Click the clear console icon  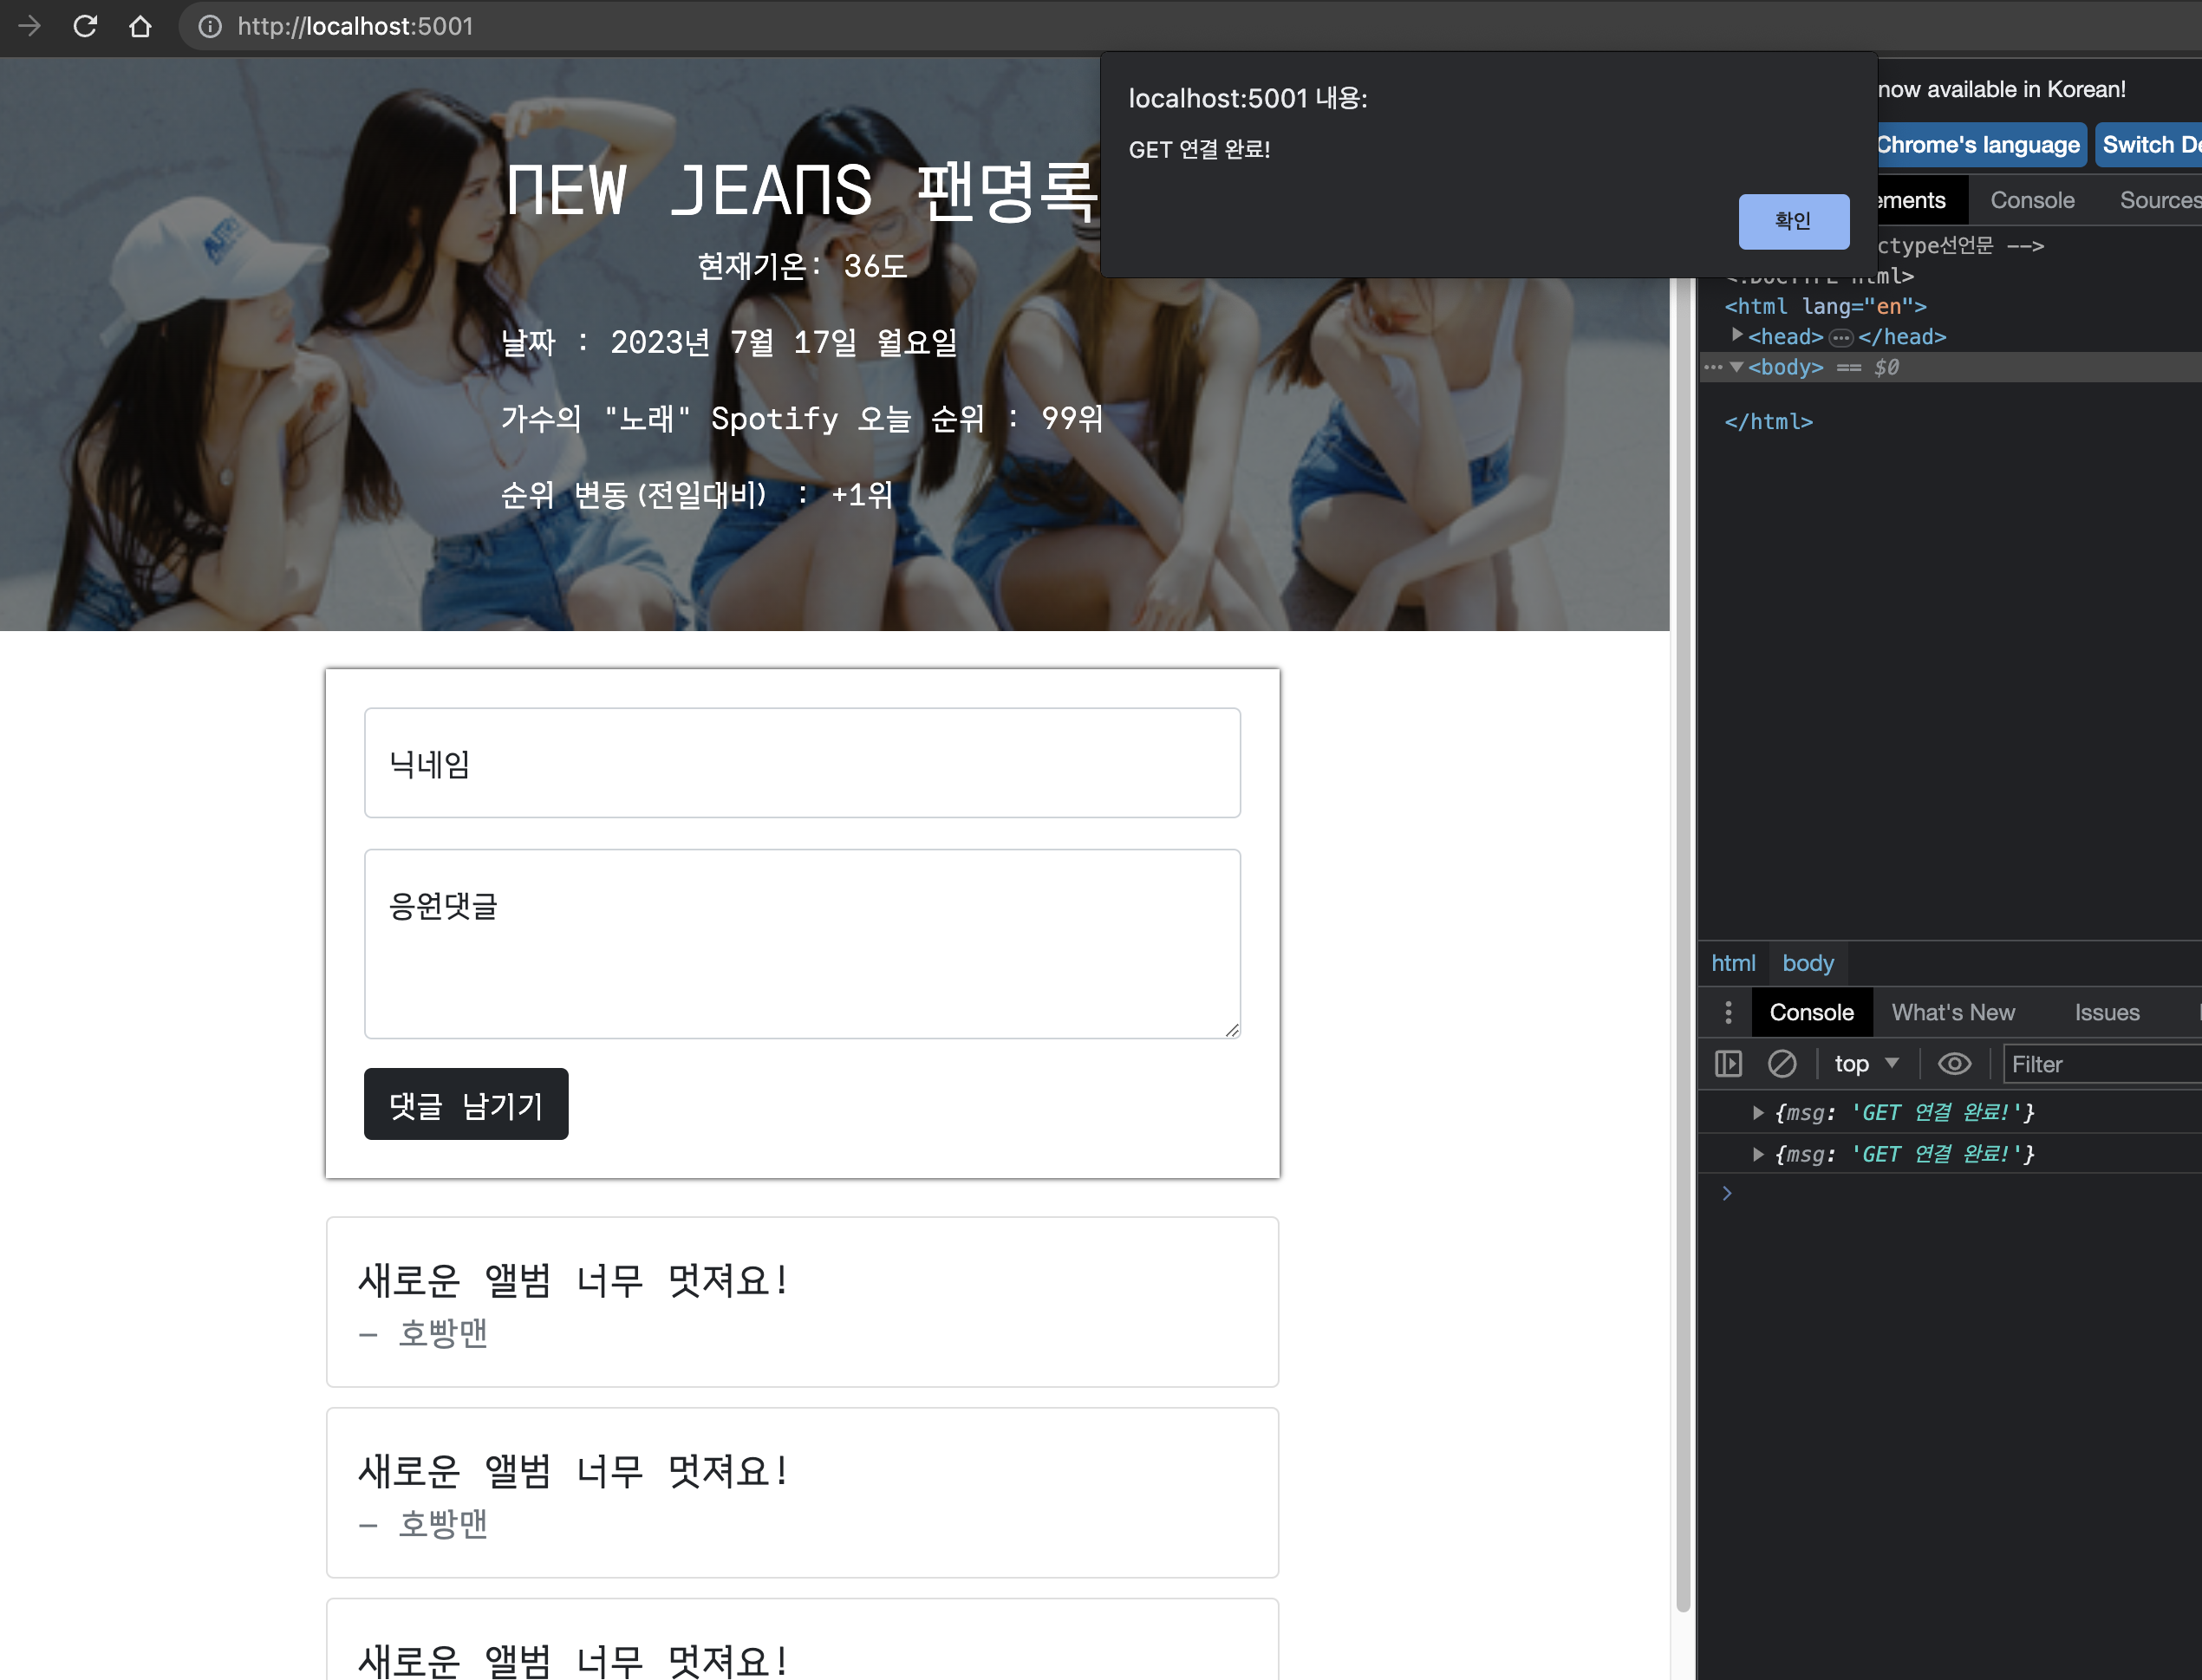pyautogui.click(x=1781, y=1064)
